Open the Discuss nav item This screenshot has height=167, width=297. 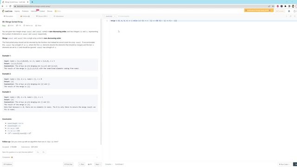click(50, 11)
